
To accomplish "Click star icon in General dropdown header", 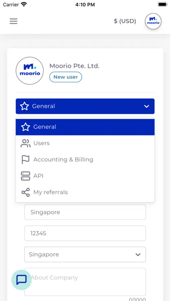I will [x=24, y=106].
